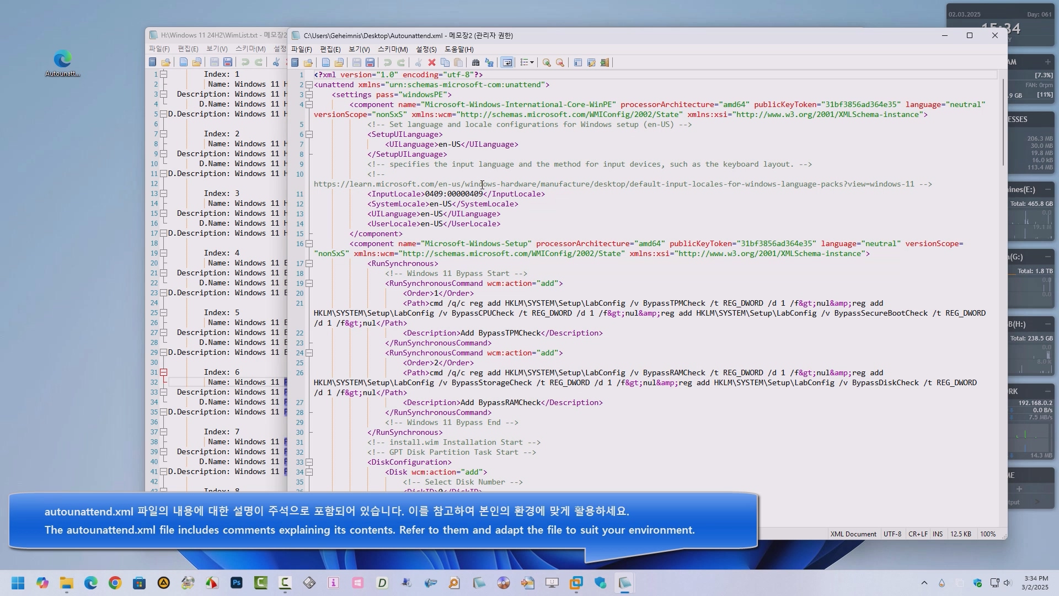The image size is (1059, 596).
Task: Click the UTF-8 encoding status bar field
Action: [x=892, y=534]
